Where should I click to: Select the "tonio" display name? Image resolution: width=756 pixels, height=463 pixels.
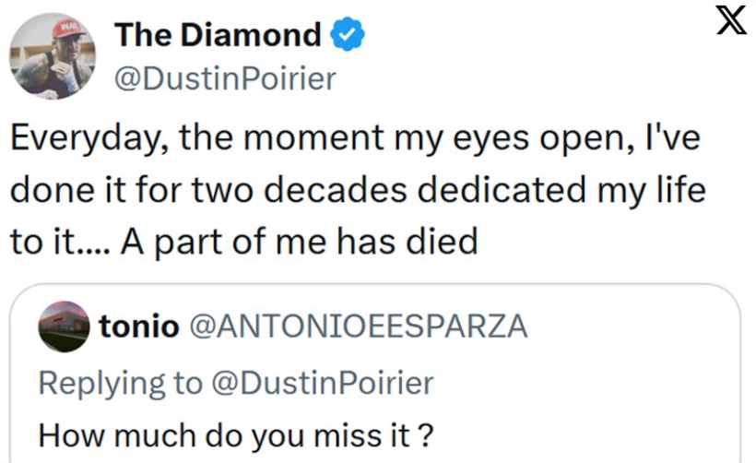click(x=138, y=326)
